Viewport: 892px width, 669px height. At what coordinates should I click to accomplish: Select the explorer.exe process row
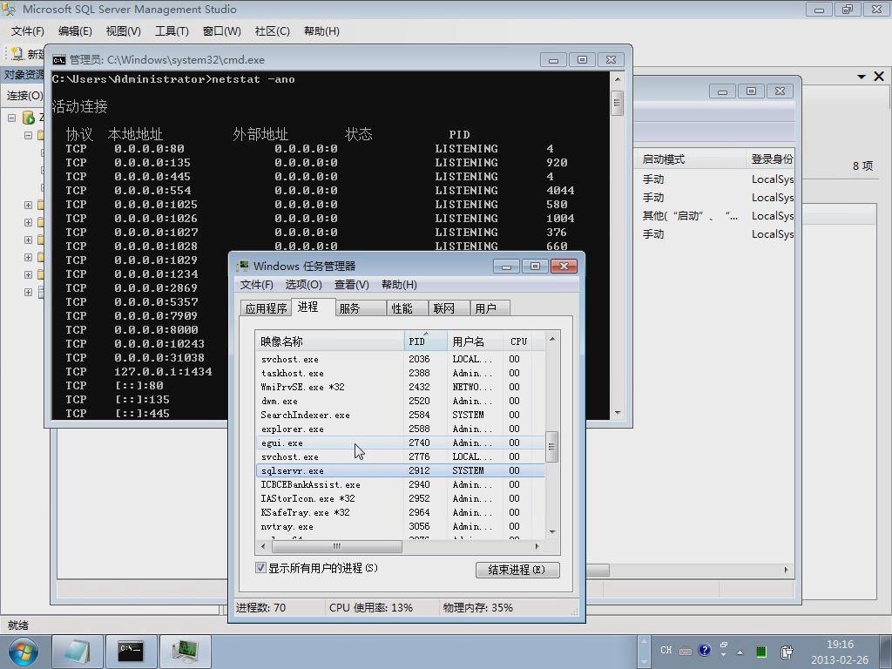tap(401, 429)
